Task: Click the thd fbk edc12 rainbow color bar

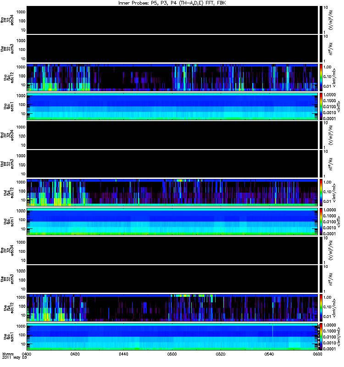Action: tap(321, 193)
